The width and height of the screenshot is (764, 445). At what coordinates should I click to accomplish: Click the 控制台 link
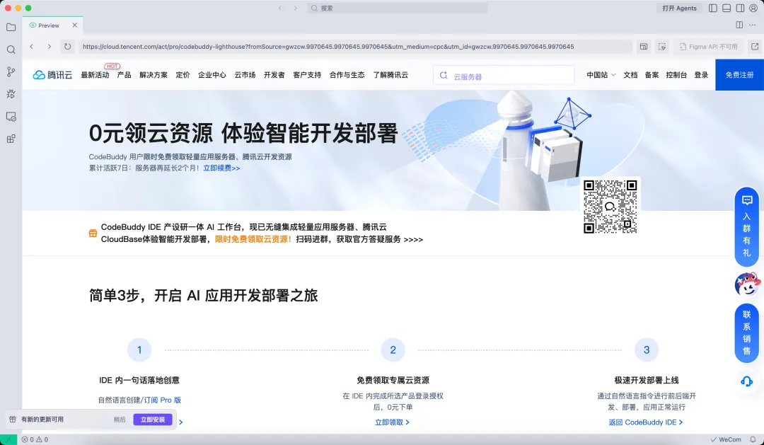pyautogui.click(x=676, y=75)
